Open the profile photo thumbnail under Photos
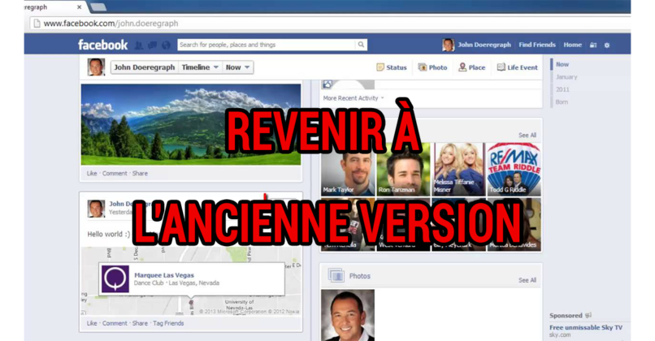Image resolution: width=655 pixels, height=341 pixels. pyautogui.click(x=348, y=315)
